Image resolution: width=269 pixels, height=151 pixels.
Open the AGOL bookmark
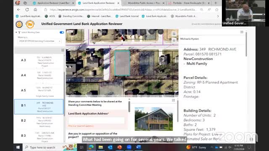pos(50,16)
